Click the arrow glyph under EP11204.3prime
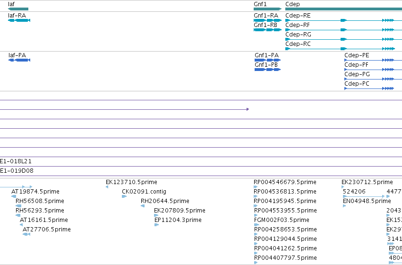Screen dimensions: 402x265 [x=157, y=225]
